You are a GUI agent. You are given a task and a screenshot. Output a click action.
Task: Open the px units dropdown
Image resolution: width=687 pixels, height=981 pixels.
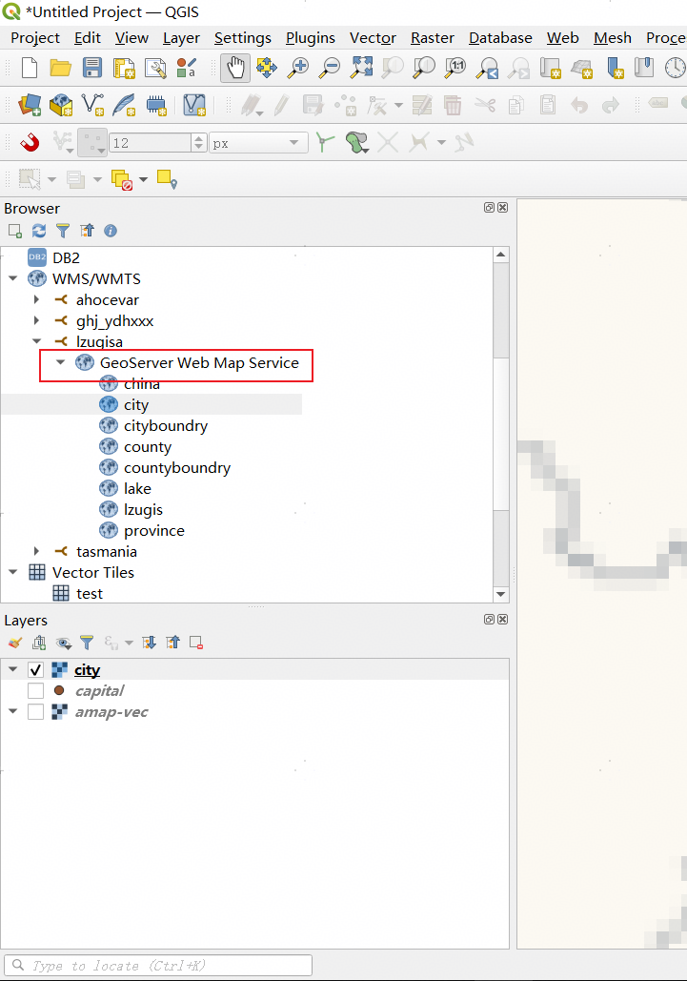pyautogui.click(x=257, y=143)
